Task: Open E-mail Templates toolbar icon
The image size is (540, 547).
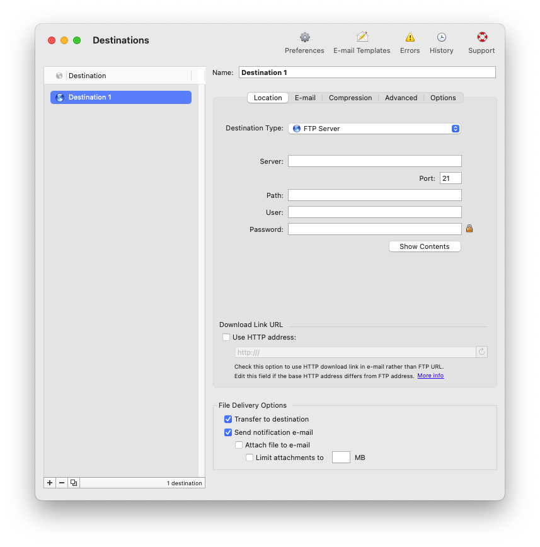Action: pyautogui.click(x=362, y=37)
